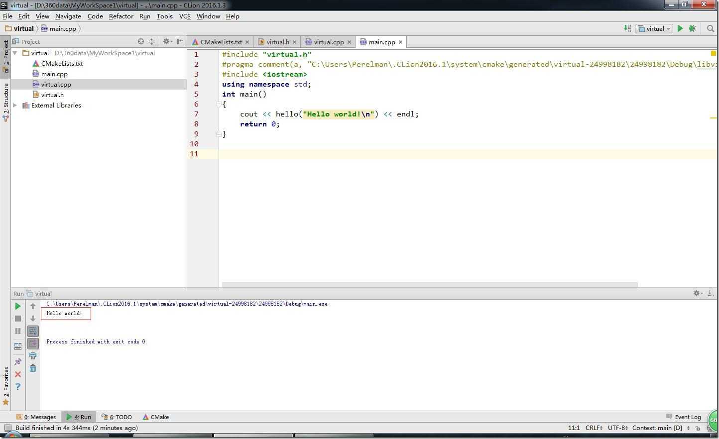Expand the External Libraries node
The height and width of the screenshot is (439, 719).
15,105
